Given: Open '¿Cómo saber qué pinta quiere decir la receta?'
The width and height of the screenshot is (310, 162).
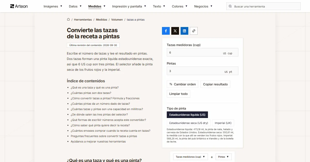Looking at the screenshot, I should click(x=100, y=125).
